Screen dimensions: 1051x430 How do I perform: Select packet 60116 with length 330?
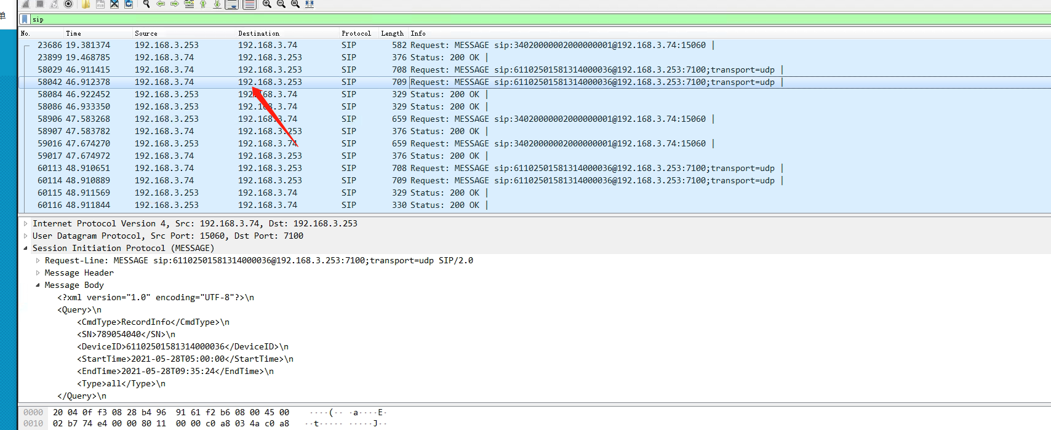pyautogui.click(x=534, y=205)
